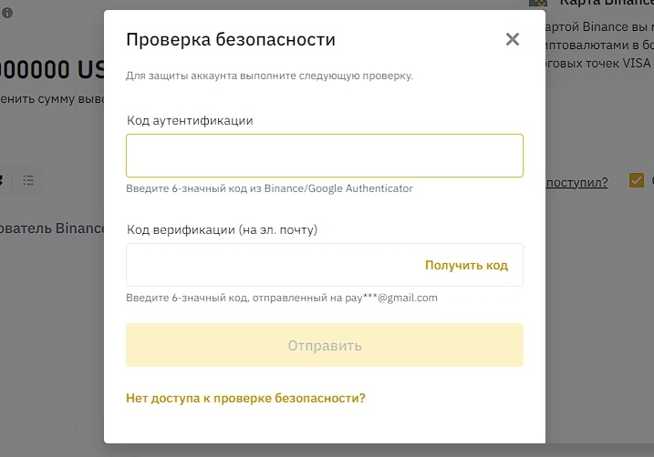The width and height of the screenshot is (654, 457).
Task: Submit with the "Отправить" button
Action: coord(324,345)
